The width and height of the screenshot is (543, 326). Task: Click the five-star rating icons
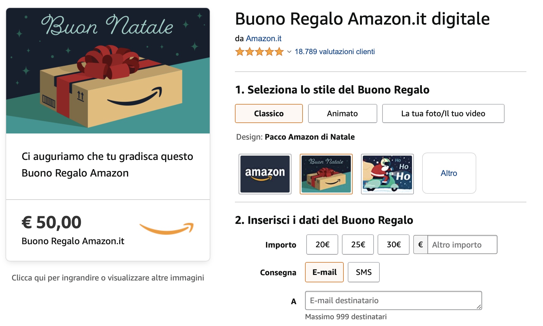coord(260,52)
